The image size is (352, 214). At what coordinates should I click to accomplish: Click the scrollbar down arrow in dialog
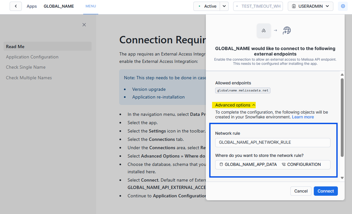click(x=342, y=178)
